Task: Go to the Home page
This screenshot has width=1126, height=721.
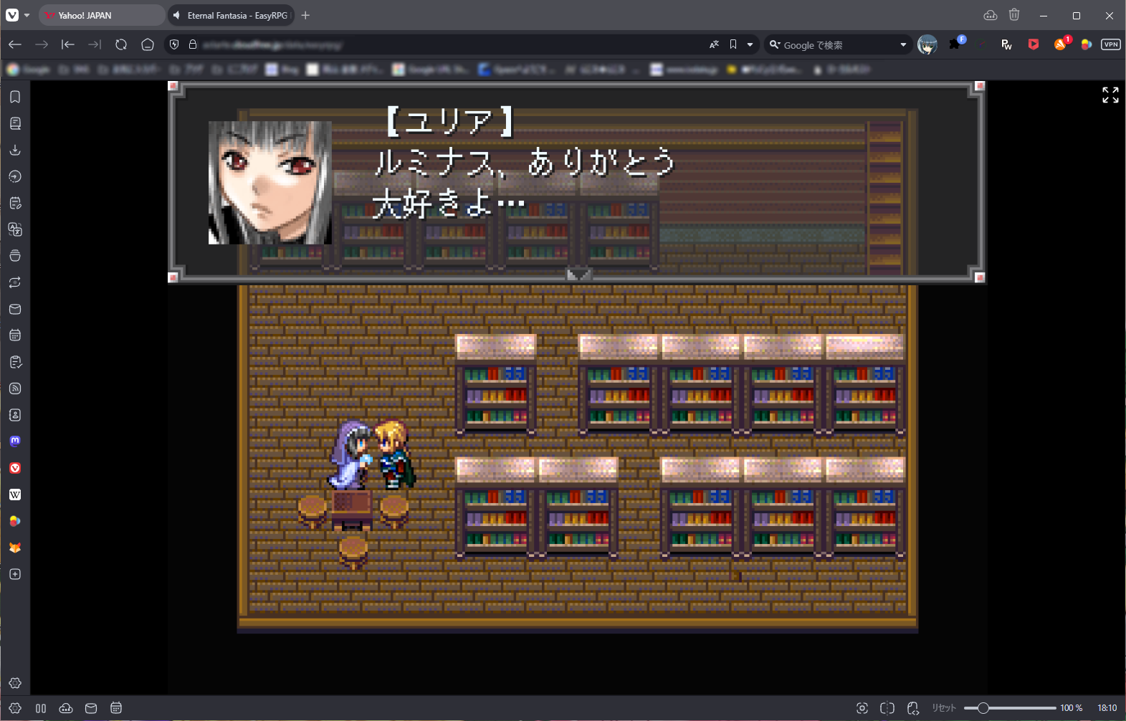Action: [x=148, y=44]
